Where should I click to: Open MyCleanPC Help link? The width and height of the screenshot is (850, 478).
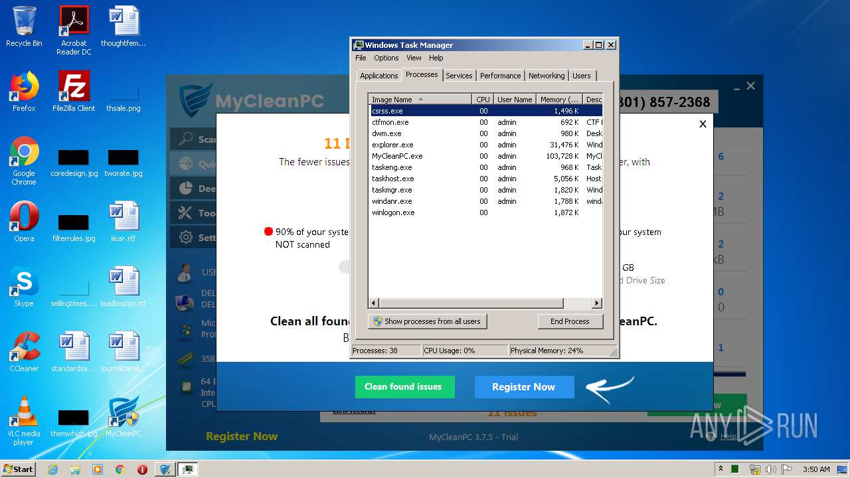click(x=728, y=436)
